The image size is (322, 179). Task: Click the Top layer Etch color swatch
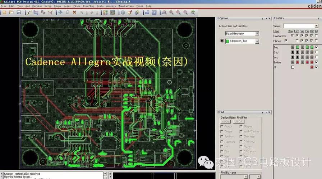coord(297,47)
